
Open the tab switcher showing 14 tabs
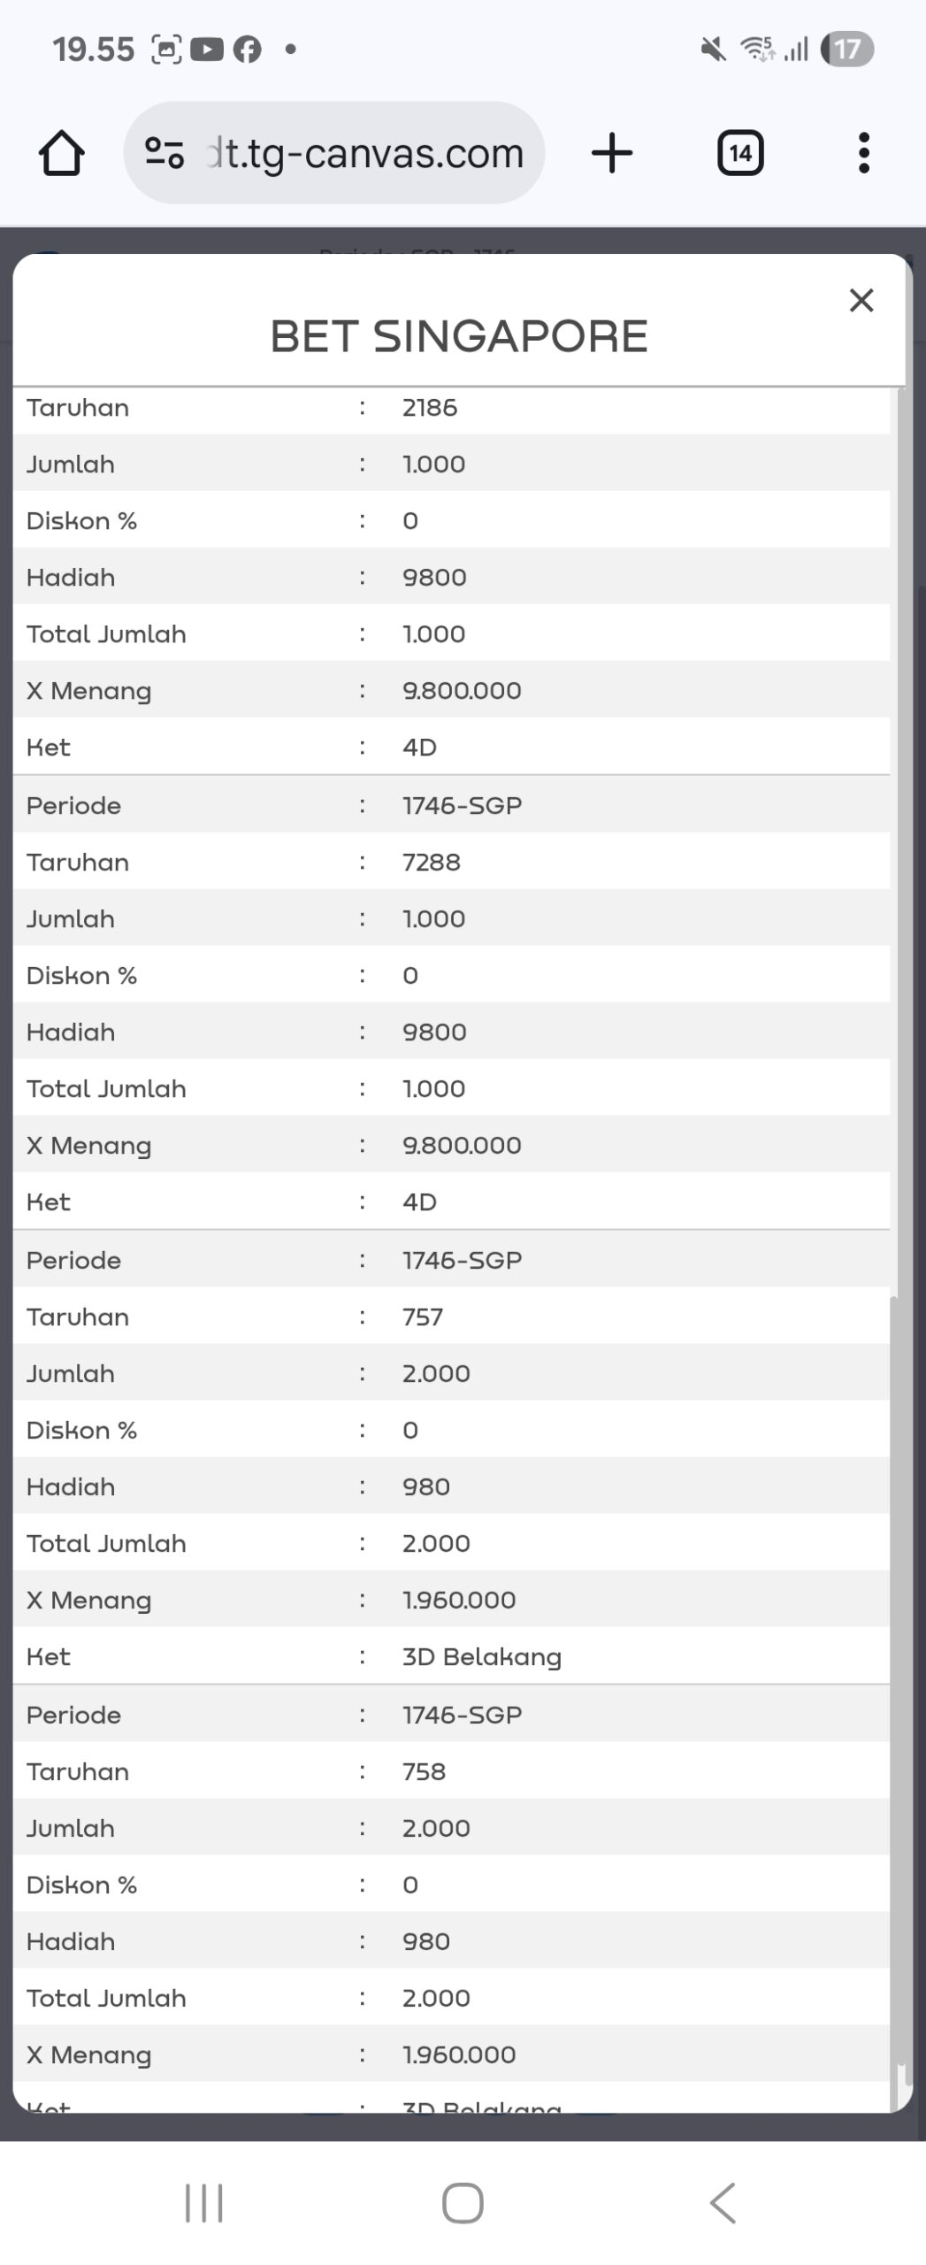coord(739,153)
